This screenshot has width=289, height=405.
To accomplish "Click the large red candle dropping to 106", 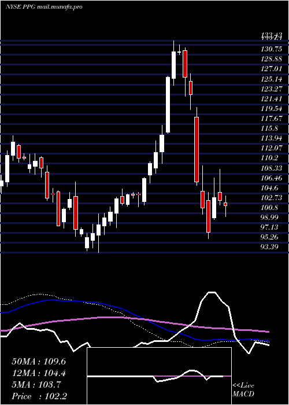I will (x=197, y=150).
